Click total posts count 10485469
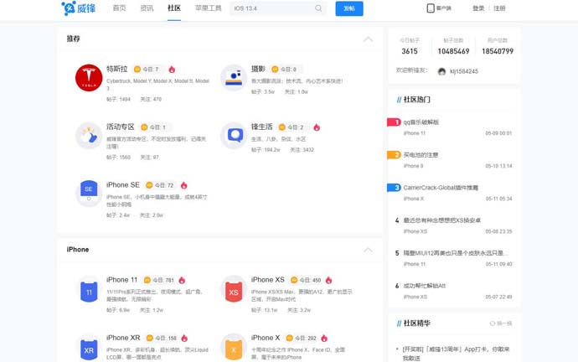 [453, 51]
